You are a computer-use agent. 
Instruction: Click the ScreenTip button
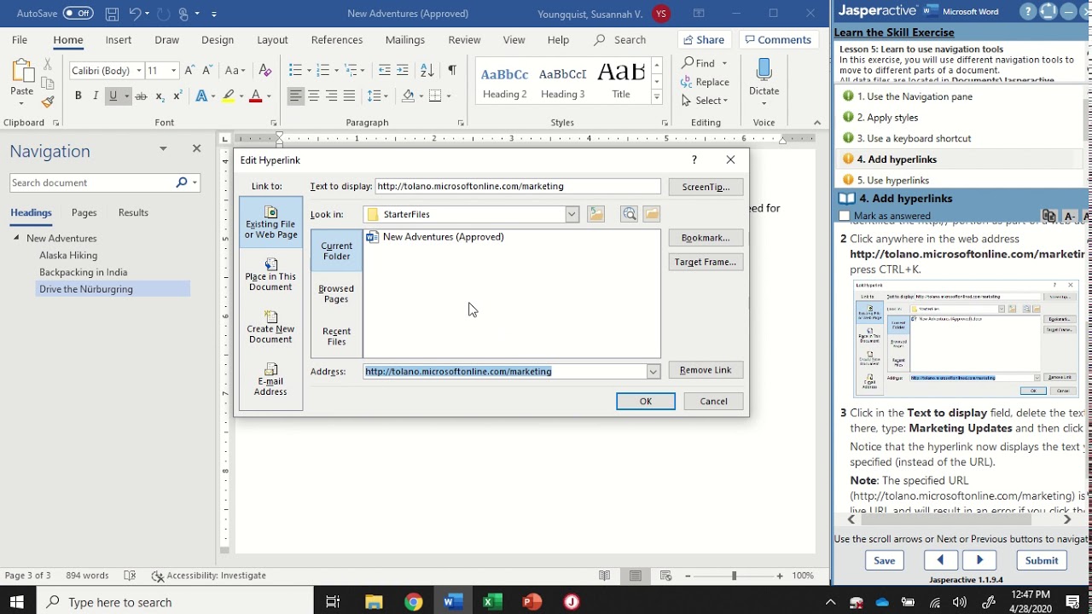[706, 187]
